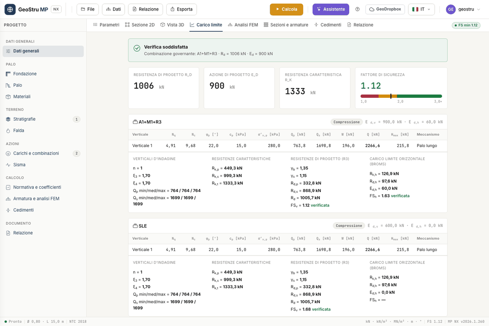Click the Stratigrafie count badge 1
Image resolution: width=489 pixels, height=326 pixels.
(x=77, y=119)
